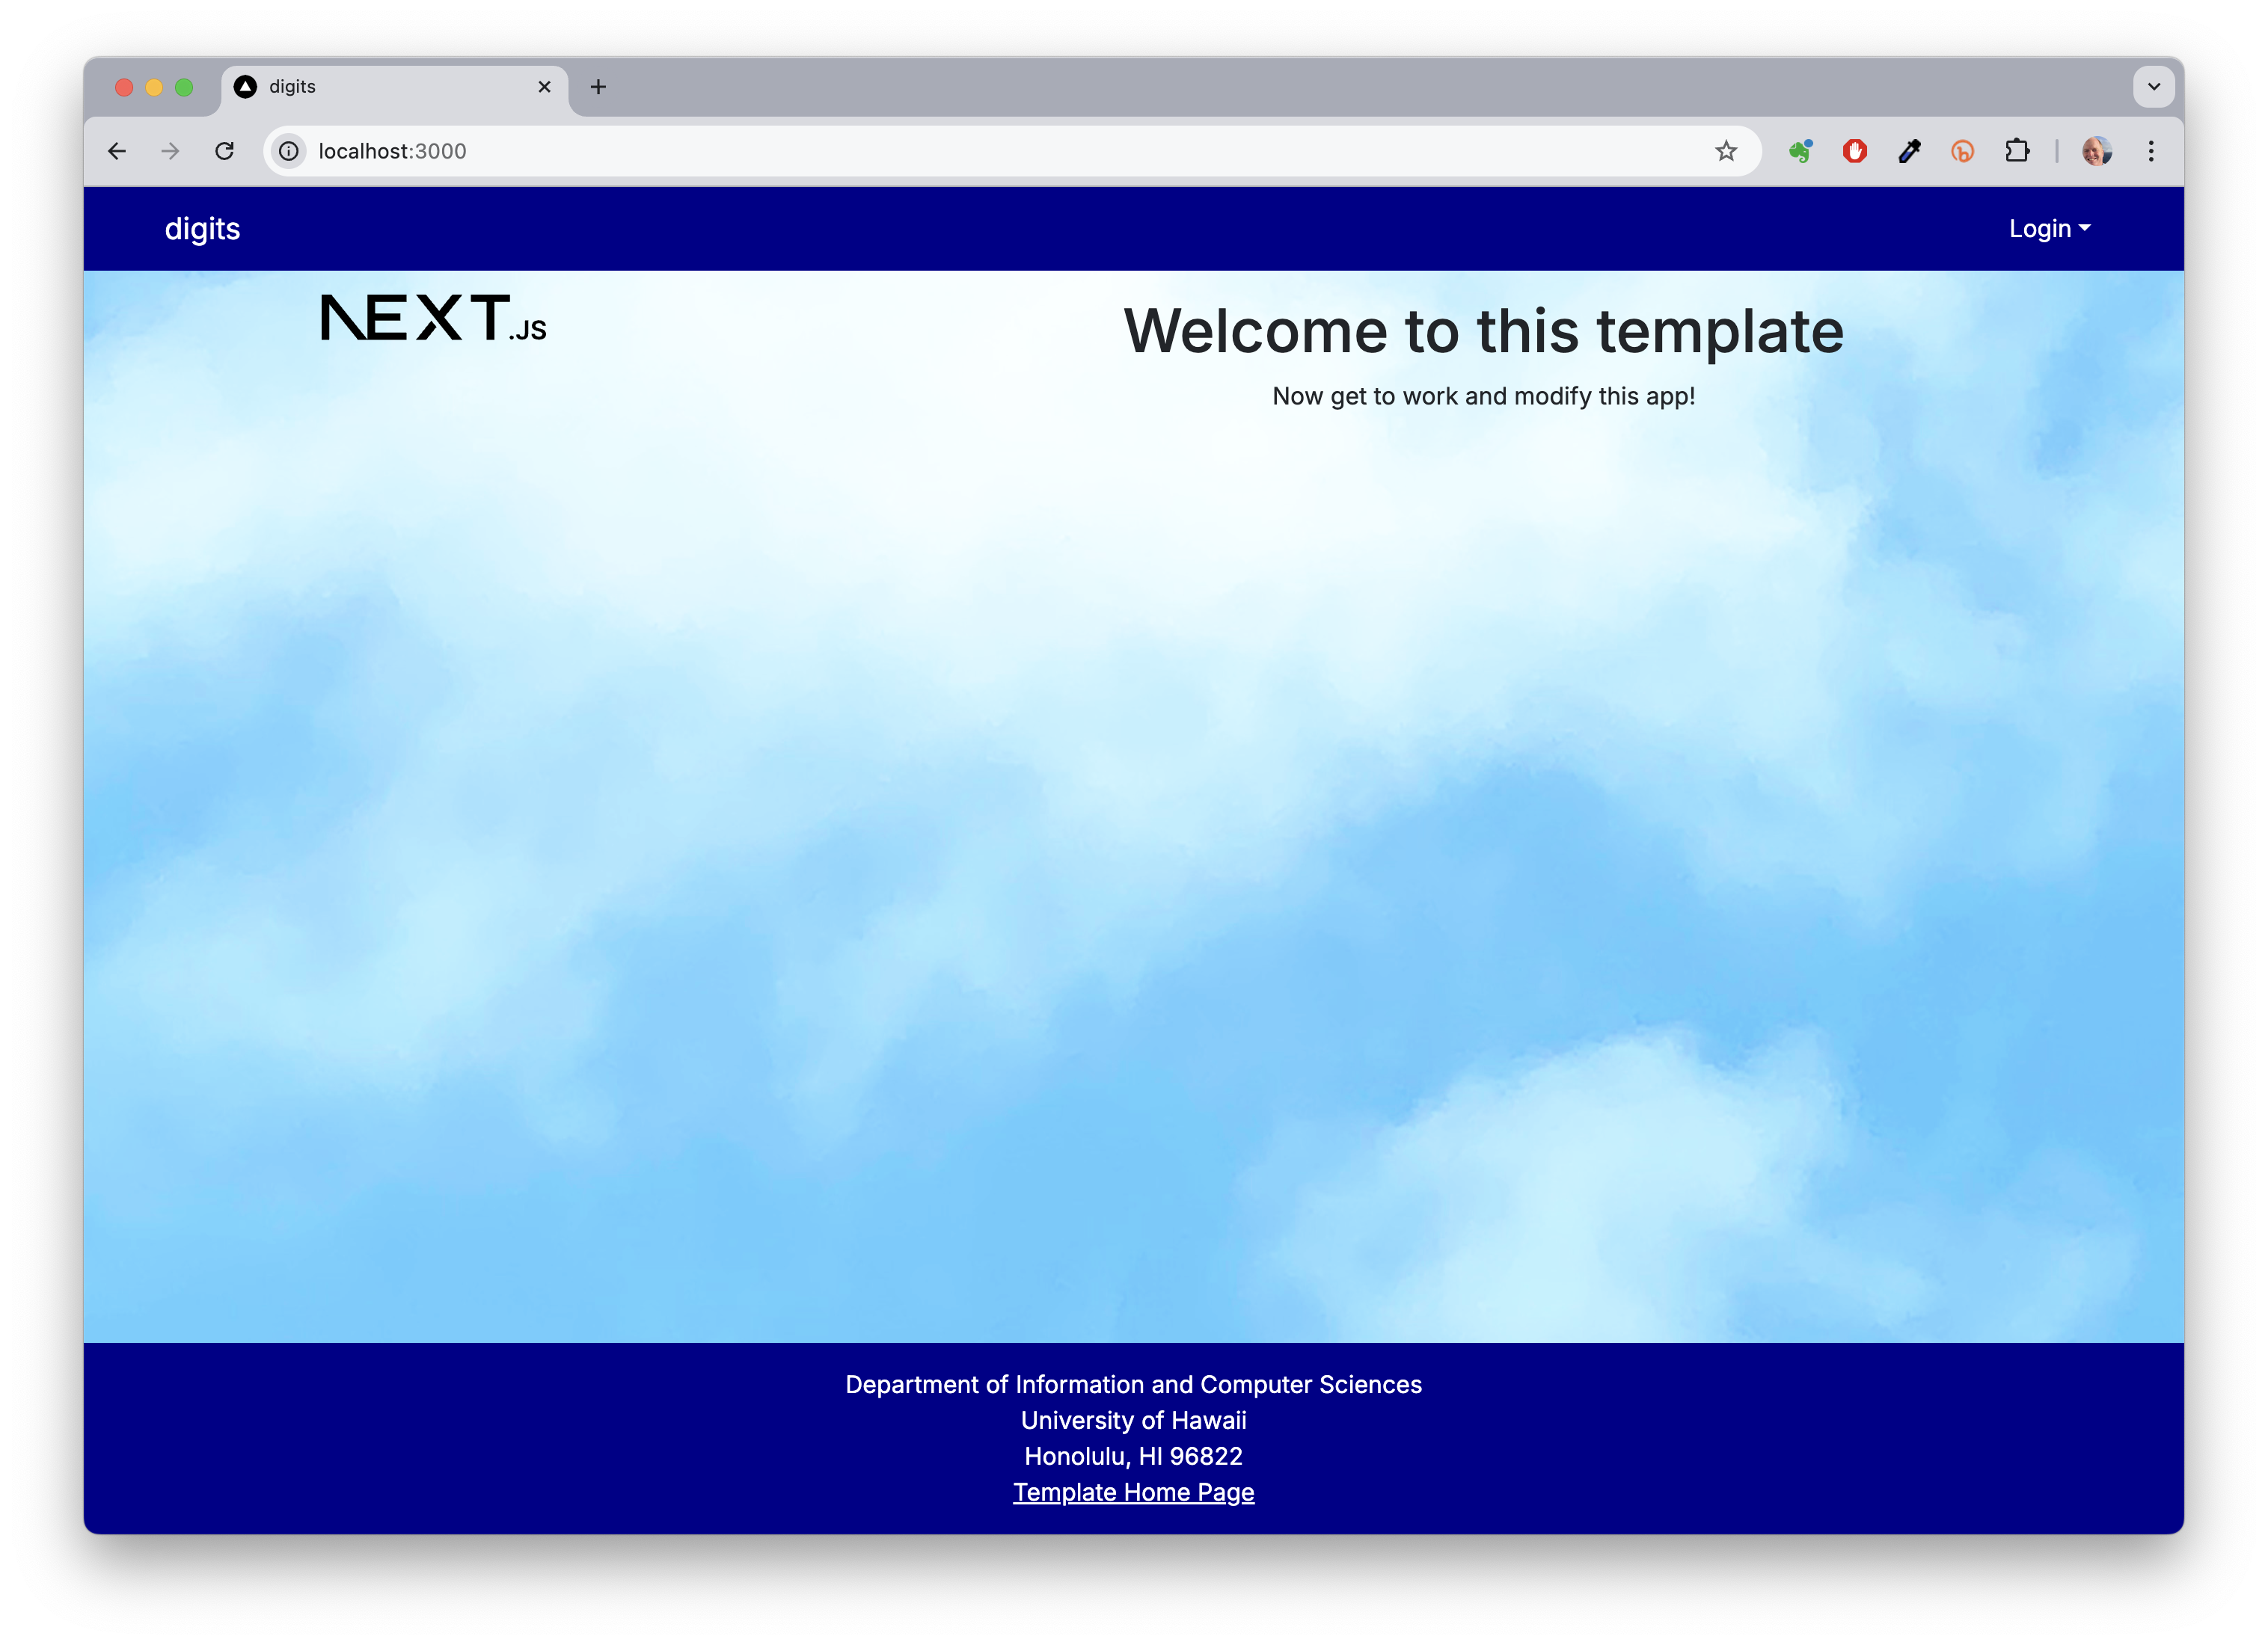Expand the Login dropdown menu
Viewport: 2268px width, 1645px height.
[x=2049, y=229]
